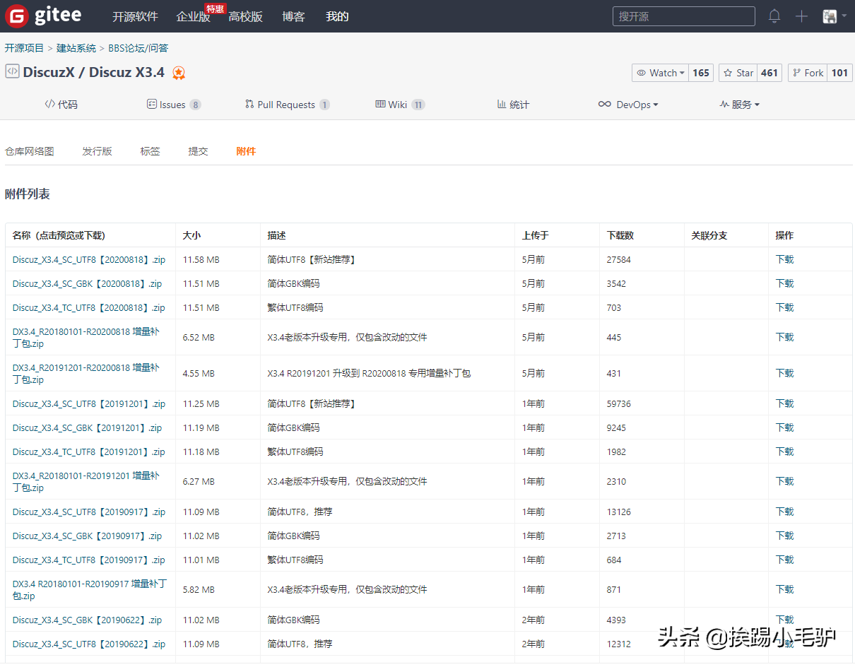
Task: Open the notifications bell icon
Action: pyautogui.click(x=774, y=16)
